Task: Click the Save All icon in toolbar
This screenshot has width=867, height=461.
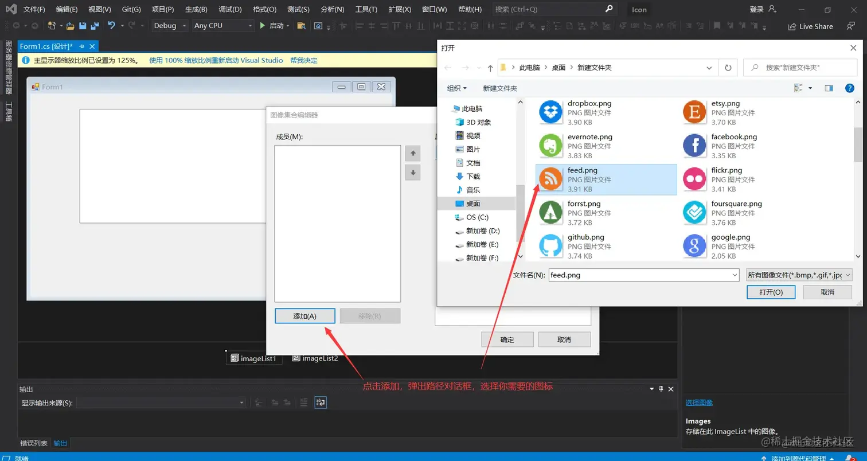Action: [95, 26]
